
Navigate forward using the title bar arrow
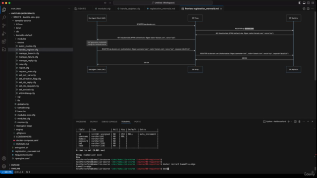click(110, 3)
